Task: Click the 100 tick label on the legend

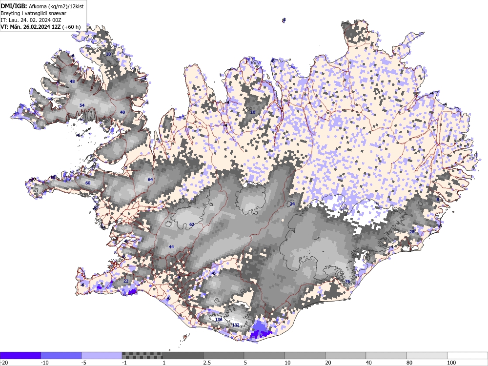Action: (451, 363)
